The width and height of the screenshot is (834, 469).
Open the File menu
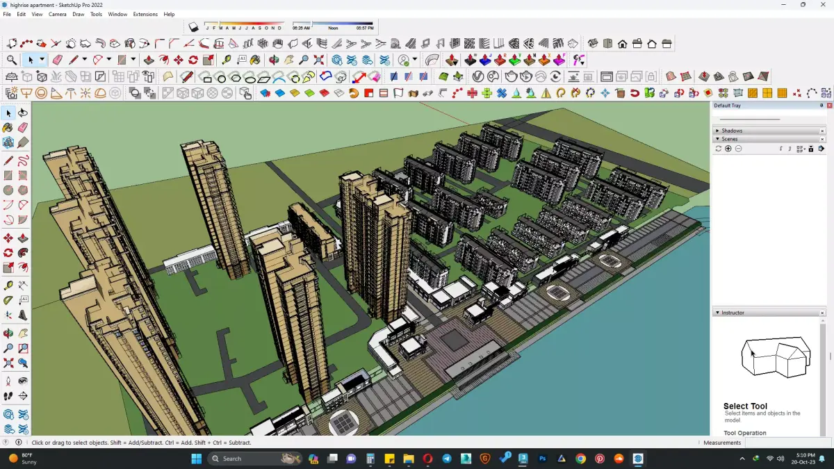[x=7, y=14]
